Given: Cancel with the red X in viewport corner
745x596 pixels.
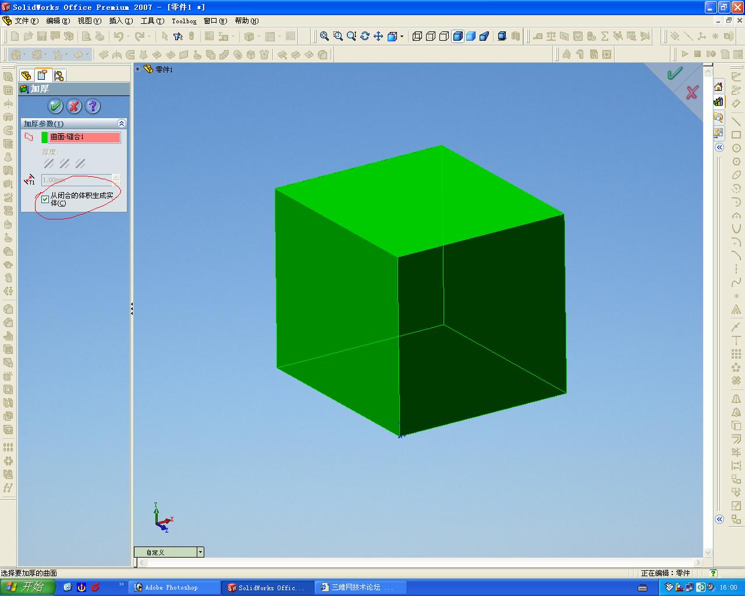Looking at the screenshot, I should point(692,92).
